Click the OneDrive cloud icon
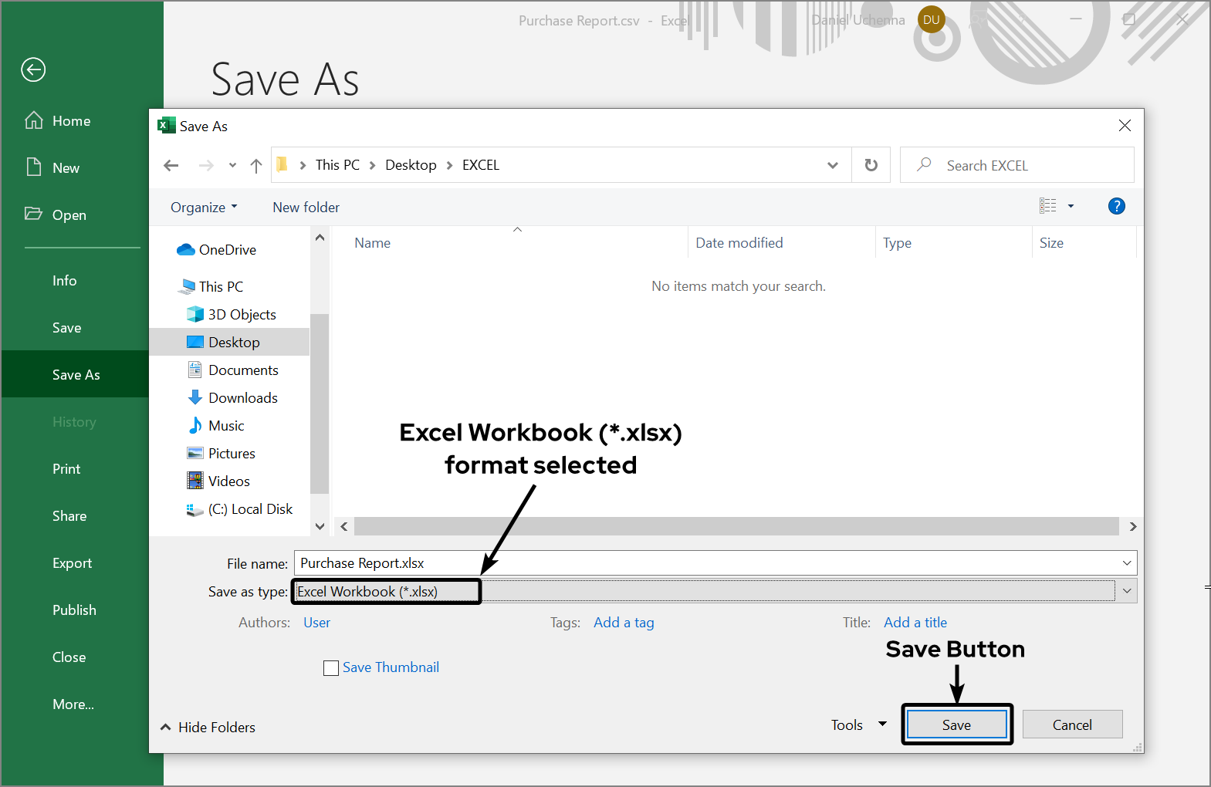 185,250
